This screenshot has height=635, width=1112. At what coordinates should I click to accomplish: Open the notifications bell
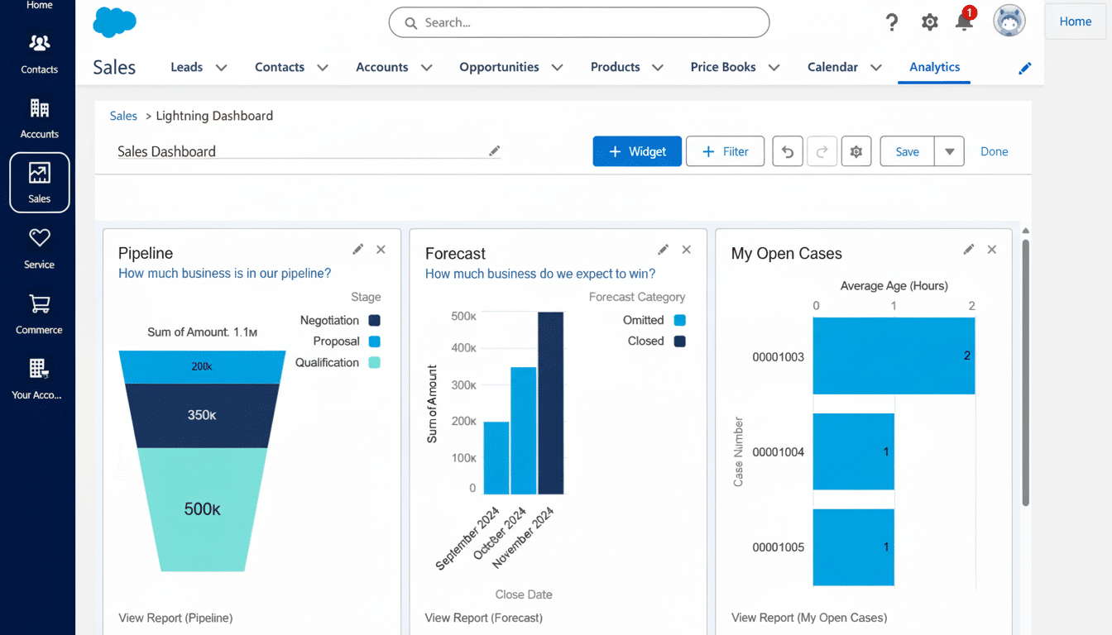(965, 22)
